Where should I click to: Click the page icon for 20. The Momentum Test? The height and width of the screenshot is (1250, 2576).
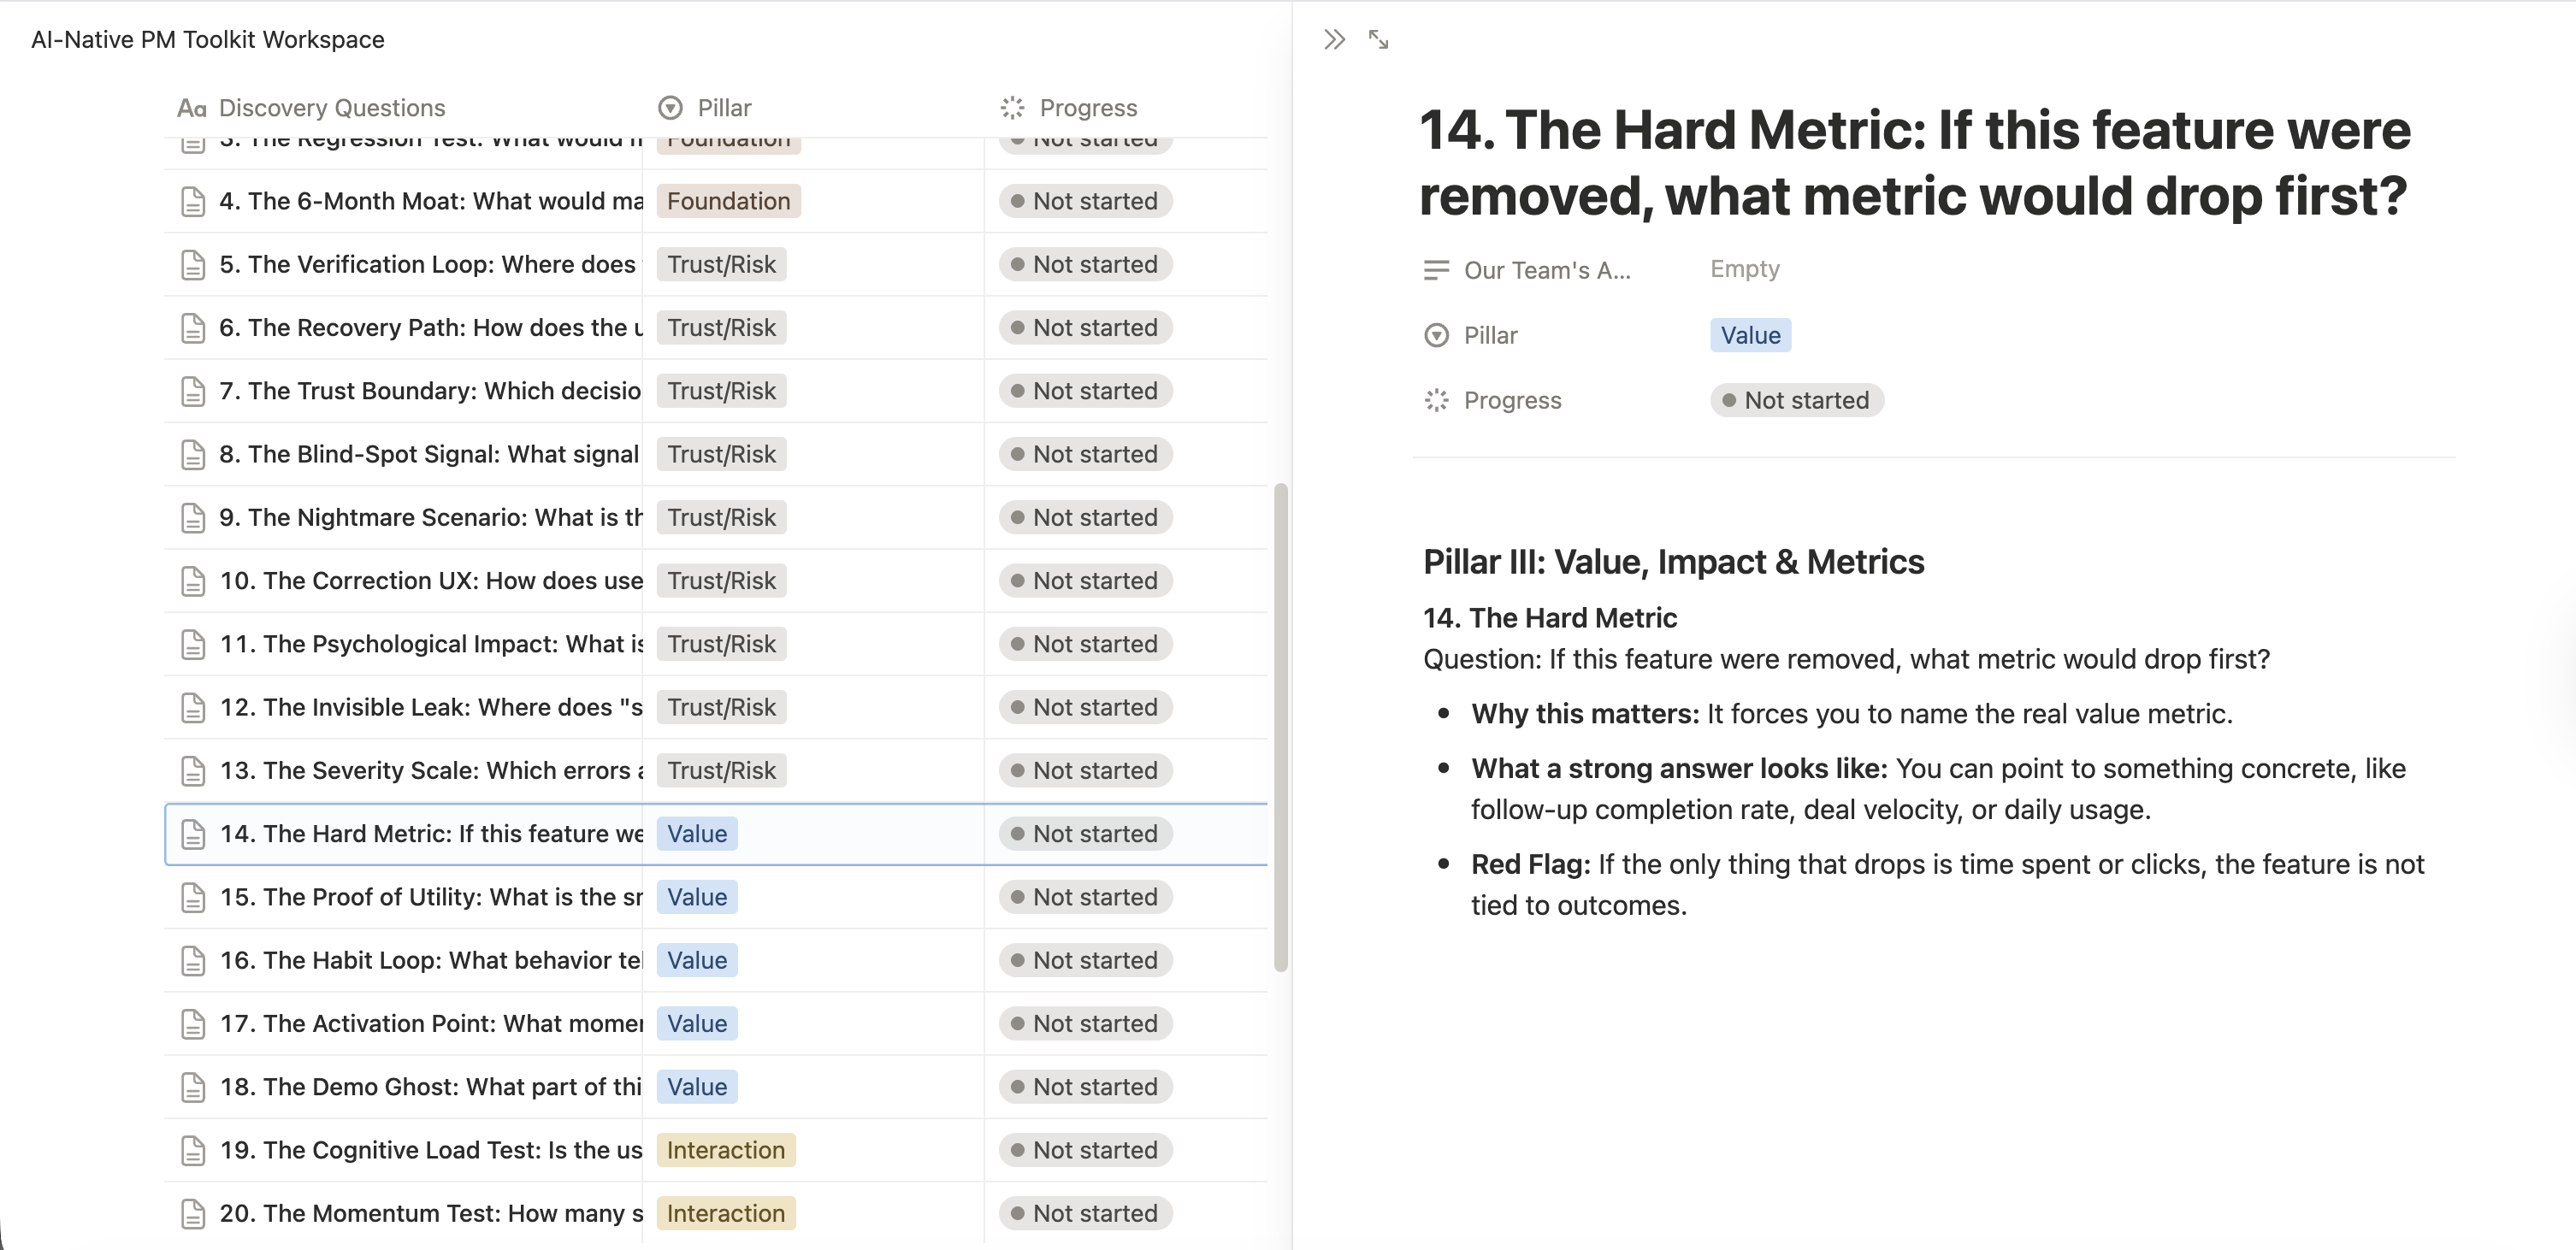pyautogui.click(x=193, y=1213)
